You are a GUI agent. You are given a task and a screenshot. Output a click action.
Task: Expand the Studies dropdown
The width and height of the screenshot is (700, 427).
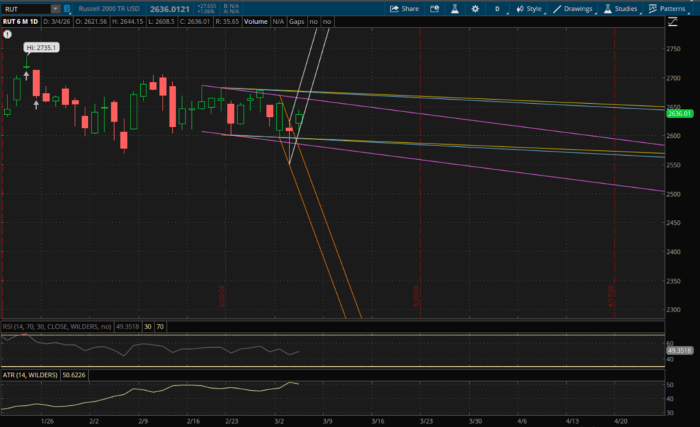tap(620, 9)
